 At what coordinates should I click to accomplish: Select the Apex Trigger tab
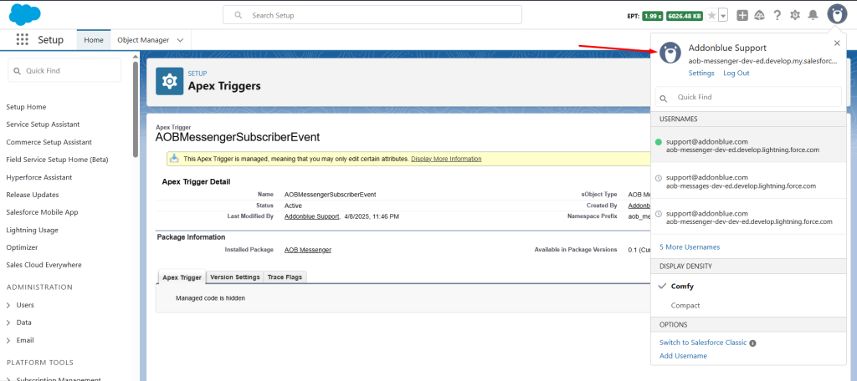pyautogui.click(x=182, y=277)
